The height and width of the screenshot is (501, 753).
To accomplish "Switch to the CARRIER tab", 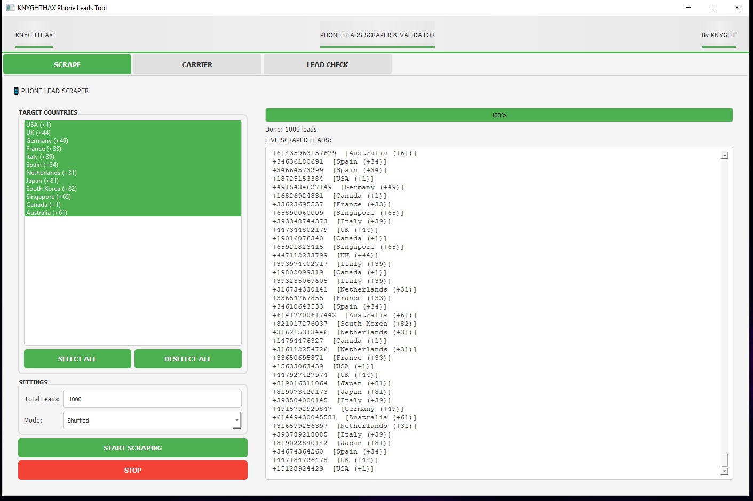I will click(x=197, y=64).
